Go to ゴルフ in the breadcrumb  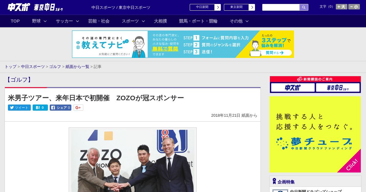click(x=55, y=66)
